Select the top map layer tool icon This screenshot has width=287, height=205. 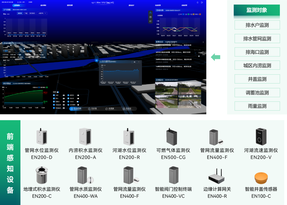(150, 12)
